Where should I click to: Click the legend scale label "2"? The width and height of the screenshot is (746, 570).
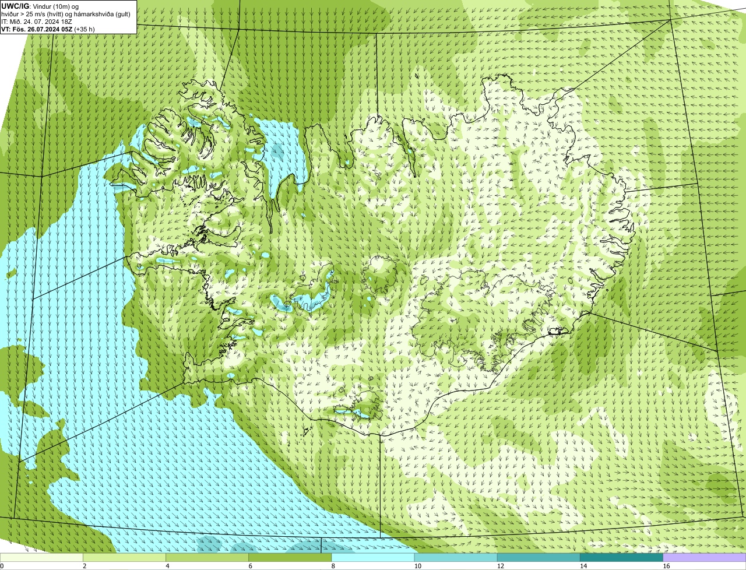(x=85, y=566)
